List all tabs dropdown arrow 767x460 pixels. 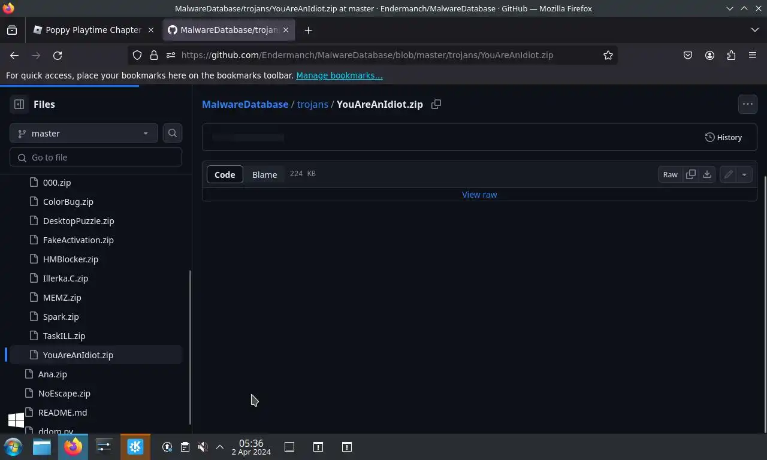click(754, 30)
